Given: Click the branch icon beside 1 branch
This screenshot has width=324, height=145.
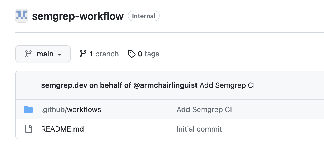Looking at the screenshot, I should [83, 54].
